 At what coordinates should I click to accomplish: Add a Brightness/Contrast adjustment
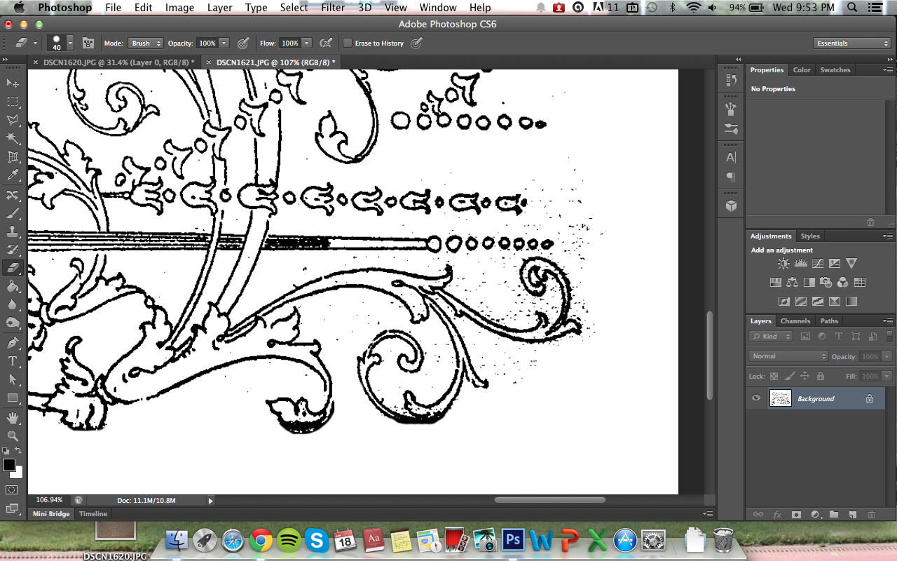pos(783,264)
